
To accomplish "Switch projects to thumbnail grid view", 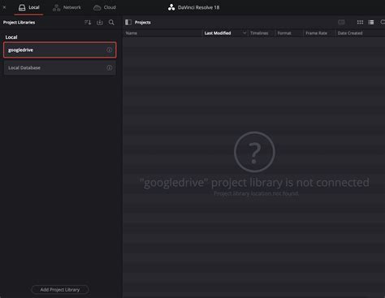I will click(360, 23).
